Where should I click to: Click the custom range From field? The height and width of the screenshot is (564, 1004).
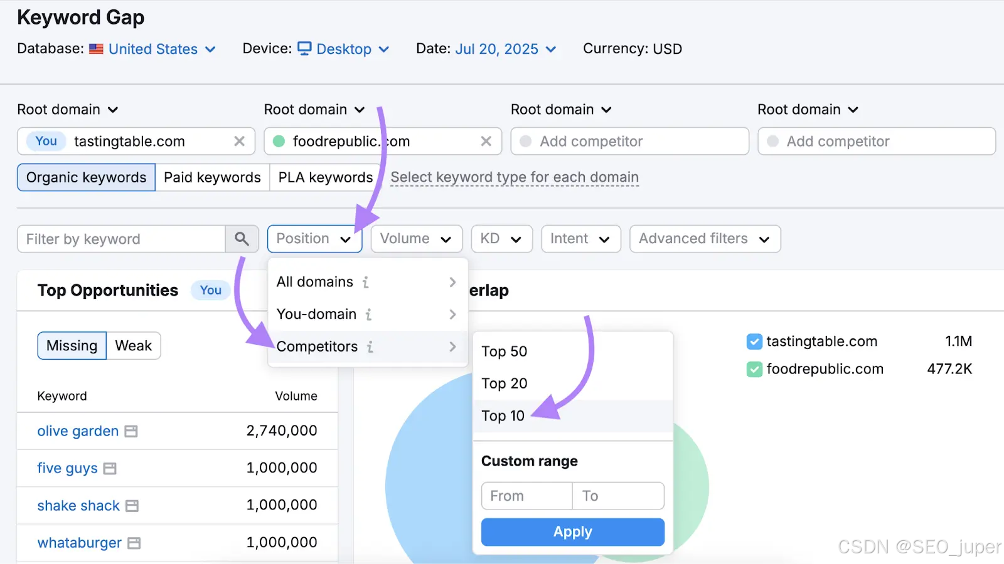[x=527, y=496]
